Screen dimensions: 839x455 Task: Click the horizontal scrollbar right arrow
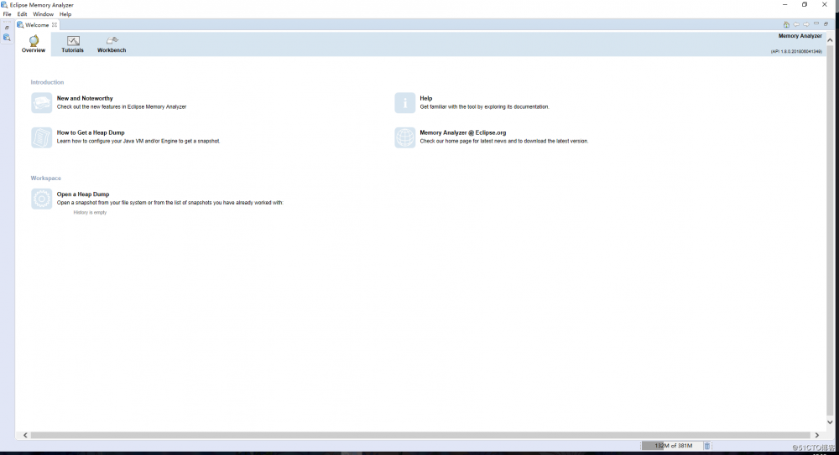[x=816, y=435]
